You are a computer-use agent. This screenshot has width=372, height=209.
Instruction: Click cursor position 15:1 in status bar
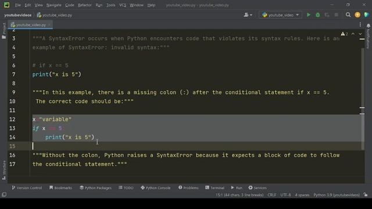click(x=239, y=195)
